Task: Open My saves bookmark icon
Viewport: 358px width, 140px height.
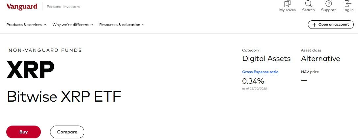Action: coord(287,4)
